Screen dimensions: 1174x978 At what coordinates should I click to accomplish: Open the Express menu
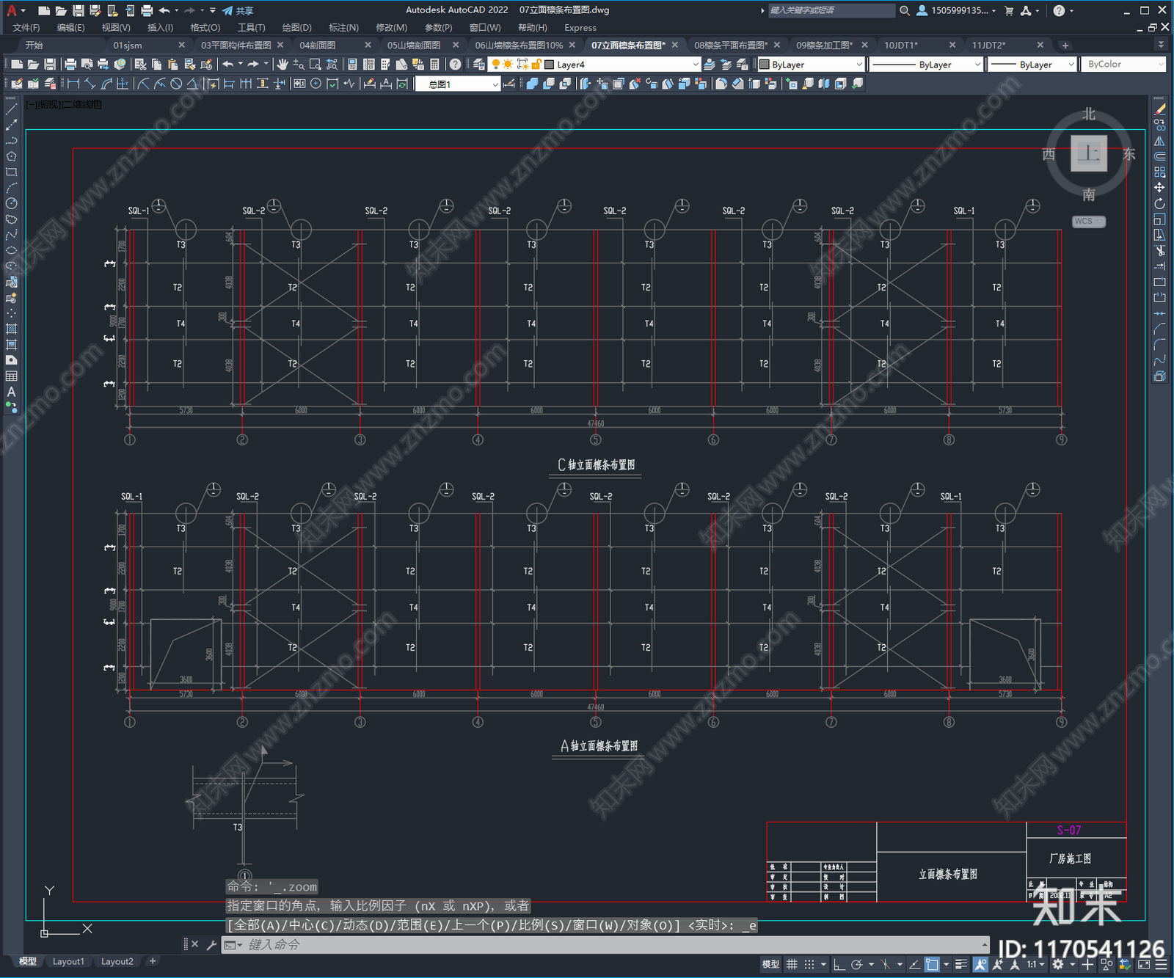click(x=580, y=28)
